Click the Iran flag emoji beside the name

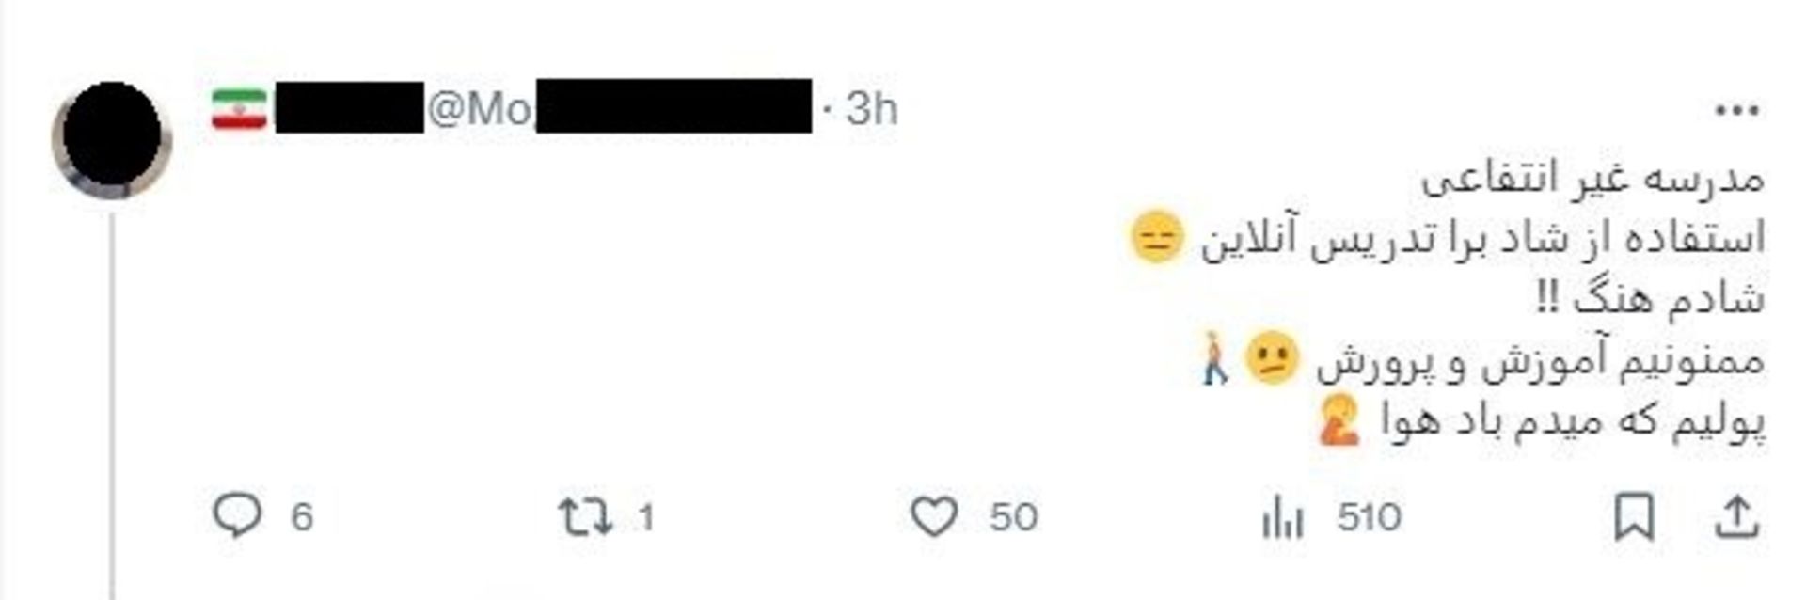(x=239, y=109)
